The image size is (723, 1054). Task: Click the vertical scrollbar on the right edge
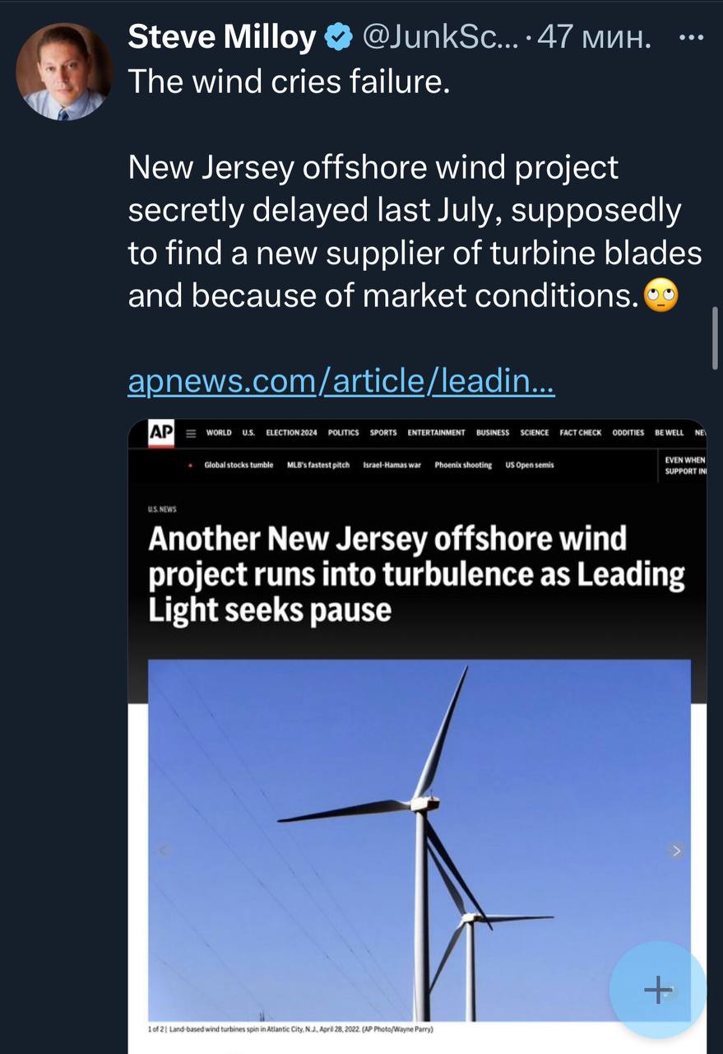click(x=716, y=338)
